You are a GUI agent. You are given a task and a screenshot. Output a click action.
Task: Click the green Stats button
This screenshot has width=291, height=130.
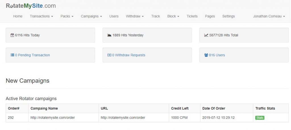pos(260,118)
